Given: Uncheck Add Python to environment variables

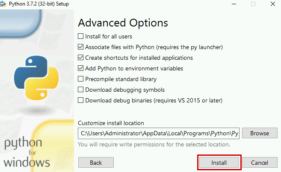Looking at the screenshot, I should (81, 68).
